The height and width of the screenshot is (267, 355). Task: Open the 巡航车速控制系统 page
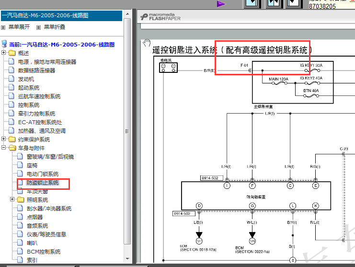click(x=39, y=96)
